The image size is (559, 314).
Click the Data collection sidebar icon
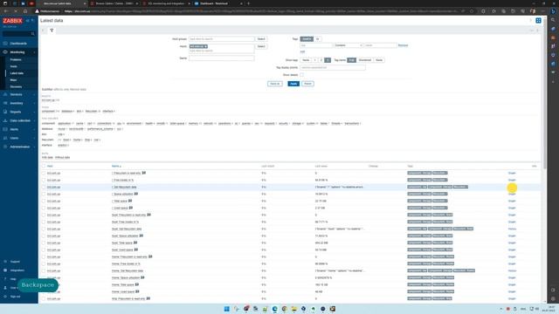5,120
